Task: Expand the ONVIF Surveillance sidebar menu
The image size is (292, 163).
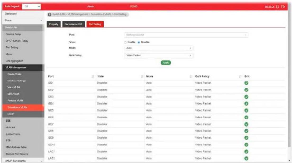Action: tap(23, 161)
